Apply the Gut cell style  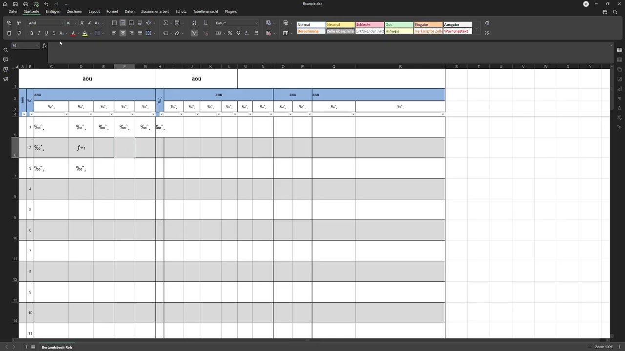pos(399,24)
